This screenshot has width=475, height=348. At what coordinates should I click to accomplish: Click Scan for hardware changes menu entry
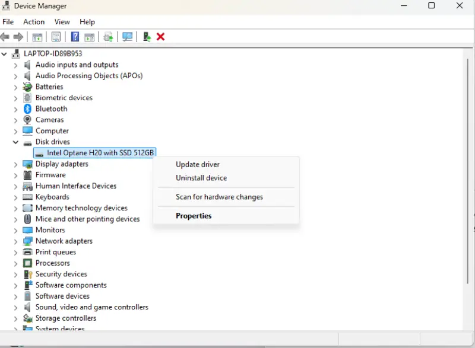[218, 196]
